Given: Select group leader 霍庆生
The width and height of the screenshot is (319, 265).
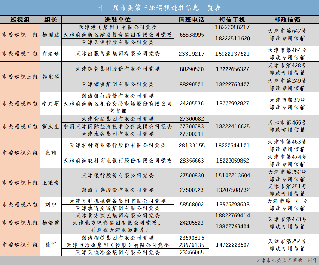Looking at the screenshot, I should point(51,127).
